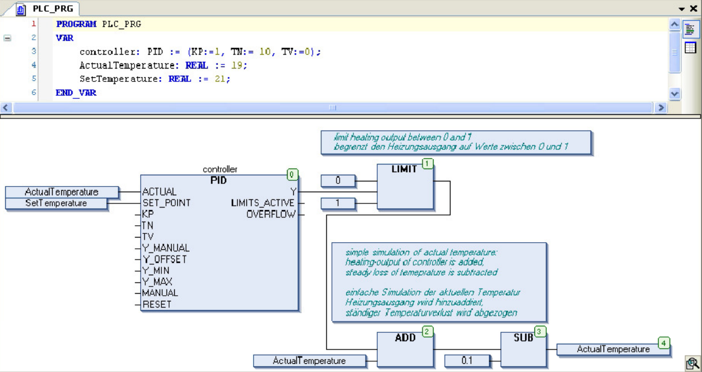Click the PLC_PRG tab document icon
This screenshot has height=372, width=702.
click(x=21, y=9)
